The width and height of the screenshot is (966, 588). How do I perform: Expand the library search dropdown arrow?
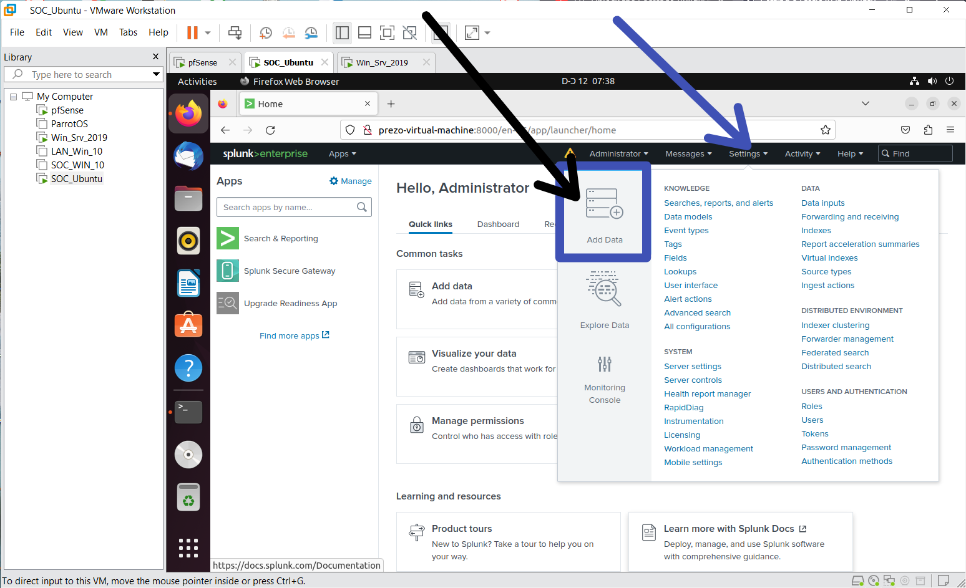click(x=156, y=74)
